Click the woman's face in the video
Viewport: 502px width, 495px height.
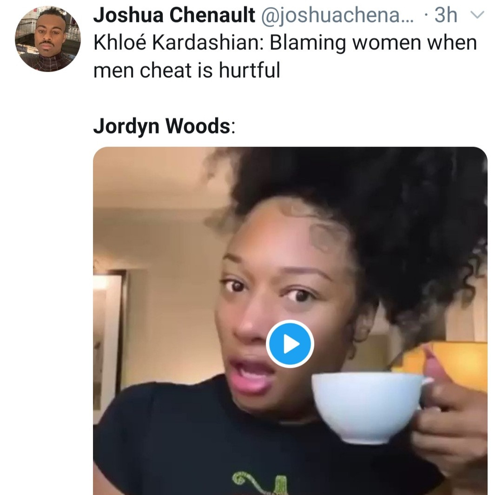click(x=282, y=307)
